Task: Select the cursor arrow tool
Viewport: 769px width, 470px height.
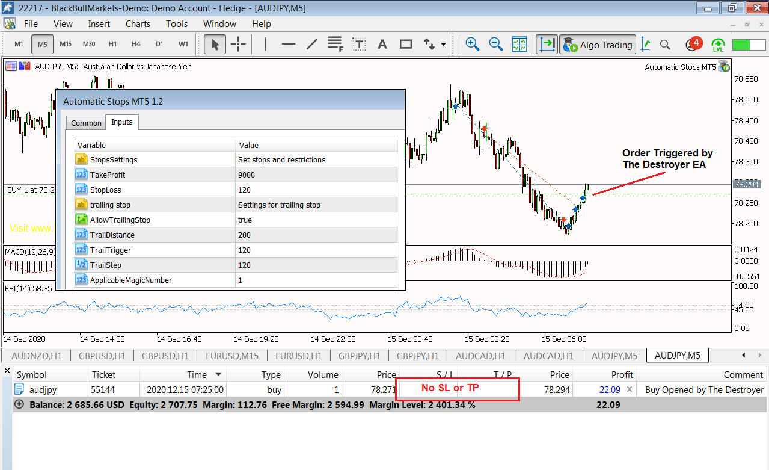Action: pyautogui.click(x=215, y=44)
